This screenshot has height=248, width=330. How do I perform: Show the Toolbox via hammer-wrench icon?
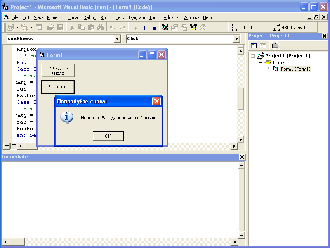click(x=203, y=27)
